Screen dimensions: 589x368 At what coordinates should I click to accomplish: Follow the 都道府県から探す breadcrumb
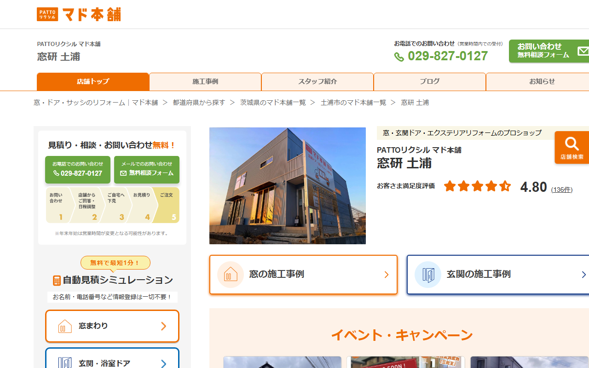coord(199,103)
